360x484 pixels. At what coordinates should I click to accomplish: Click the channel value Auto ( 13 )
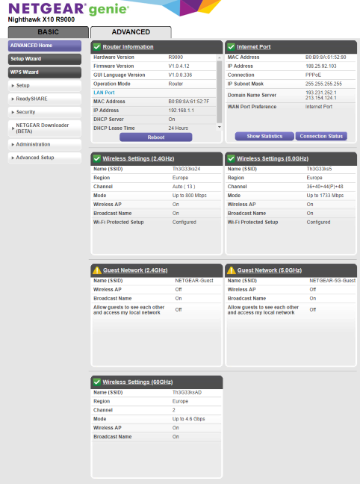(x=184, y=187)
